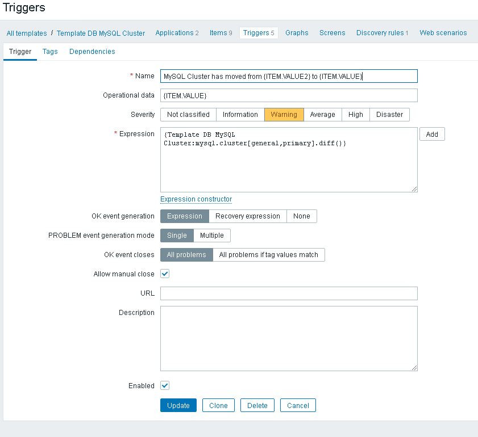The width and height of the screenshot is (478, 437).
Task: Toggle the Enabled checkbox
Action: [x=165, y=385]
